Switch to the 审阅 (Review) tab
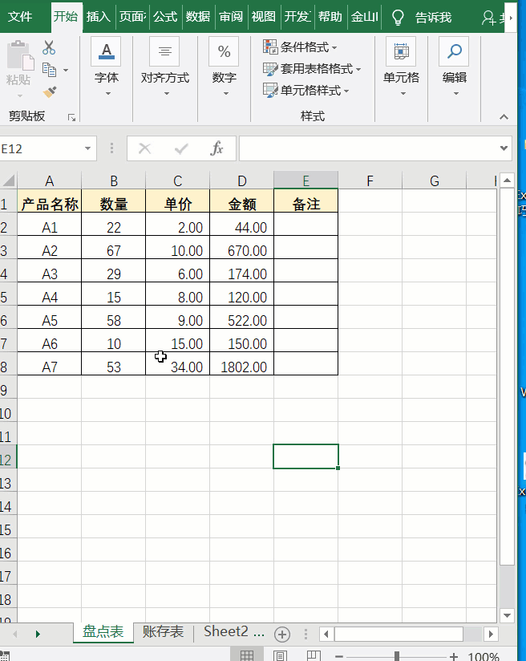 pyautogui.click(x=231, y=17)
